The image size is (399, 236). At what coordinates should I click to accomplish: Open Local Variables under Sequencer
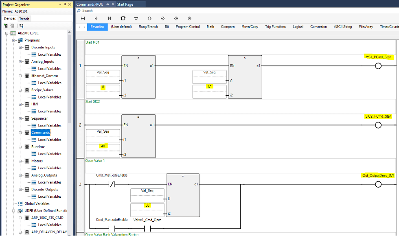point(50,125)
